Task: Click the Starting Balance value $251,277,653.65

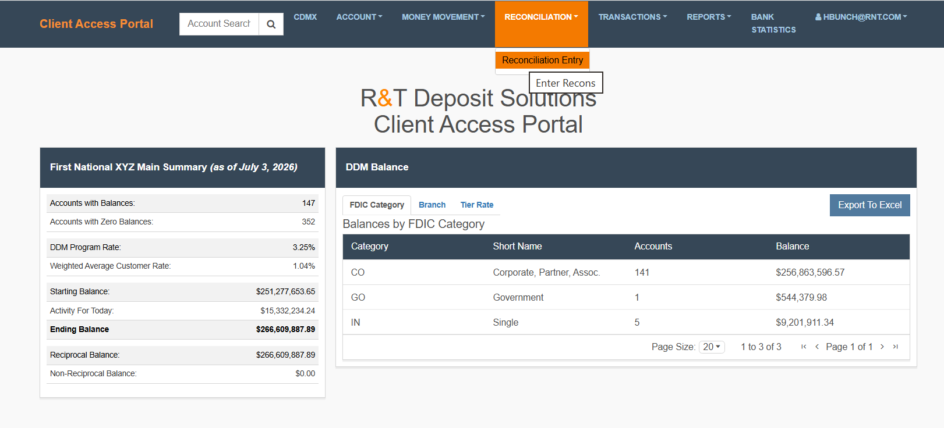Action: [285, 291]
